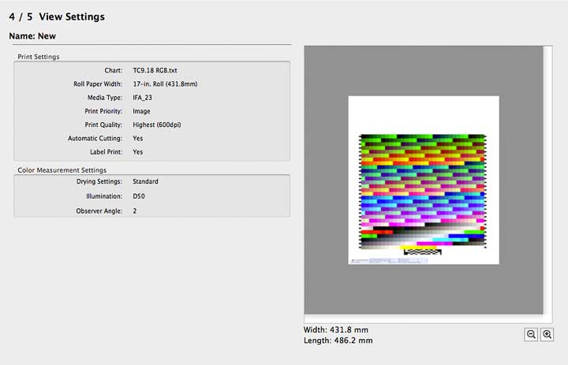Select the Print Settings group label
Screen dimensions: 568x365
click(x=39, y=57)
